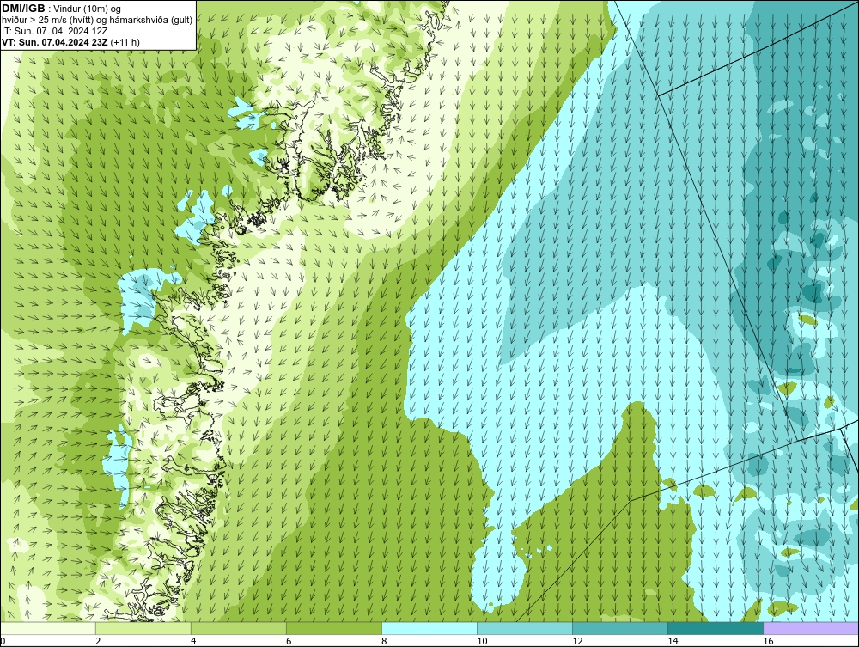
Task: Click the 8–10 m/s pale cyan swatch
Action: 429,628
